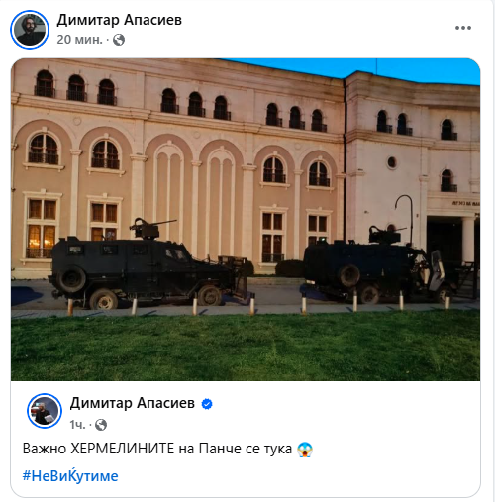495x502 pixels.
Task: Open the verified Димитар Апасиев name in shared post
Action: click(133, 403)
